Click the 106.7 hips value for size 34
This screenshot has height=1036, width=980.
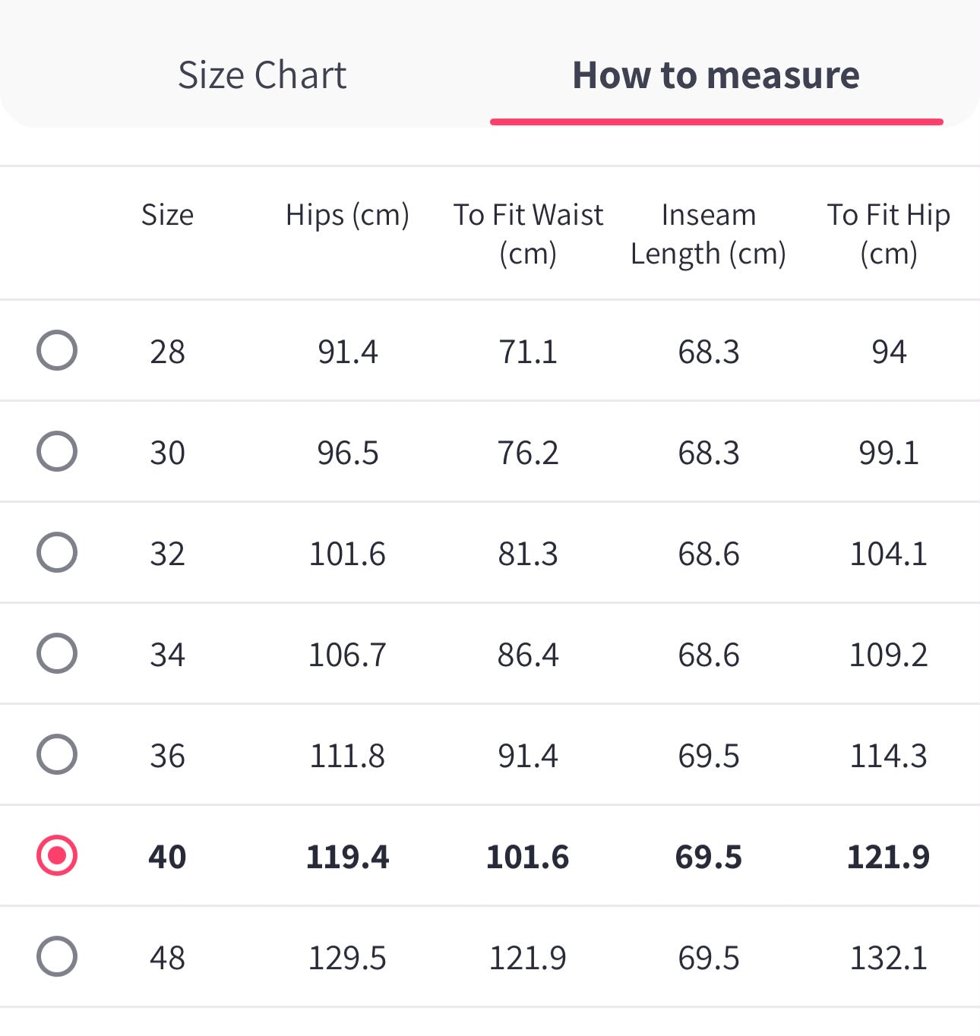pyautogui.click(x=347, y=655)
